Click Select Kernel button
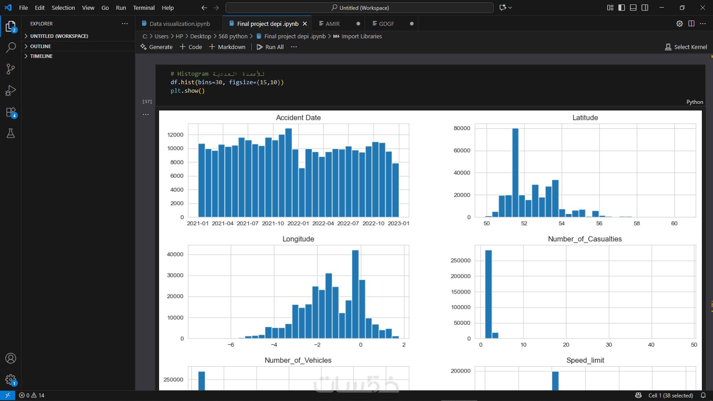Screen dimensions: 713x401 [x=686, y=47]
